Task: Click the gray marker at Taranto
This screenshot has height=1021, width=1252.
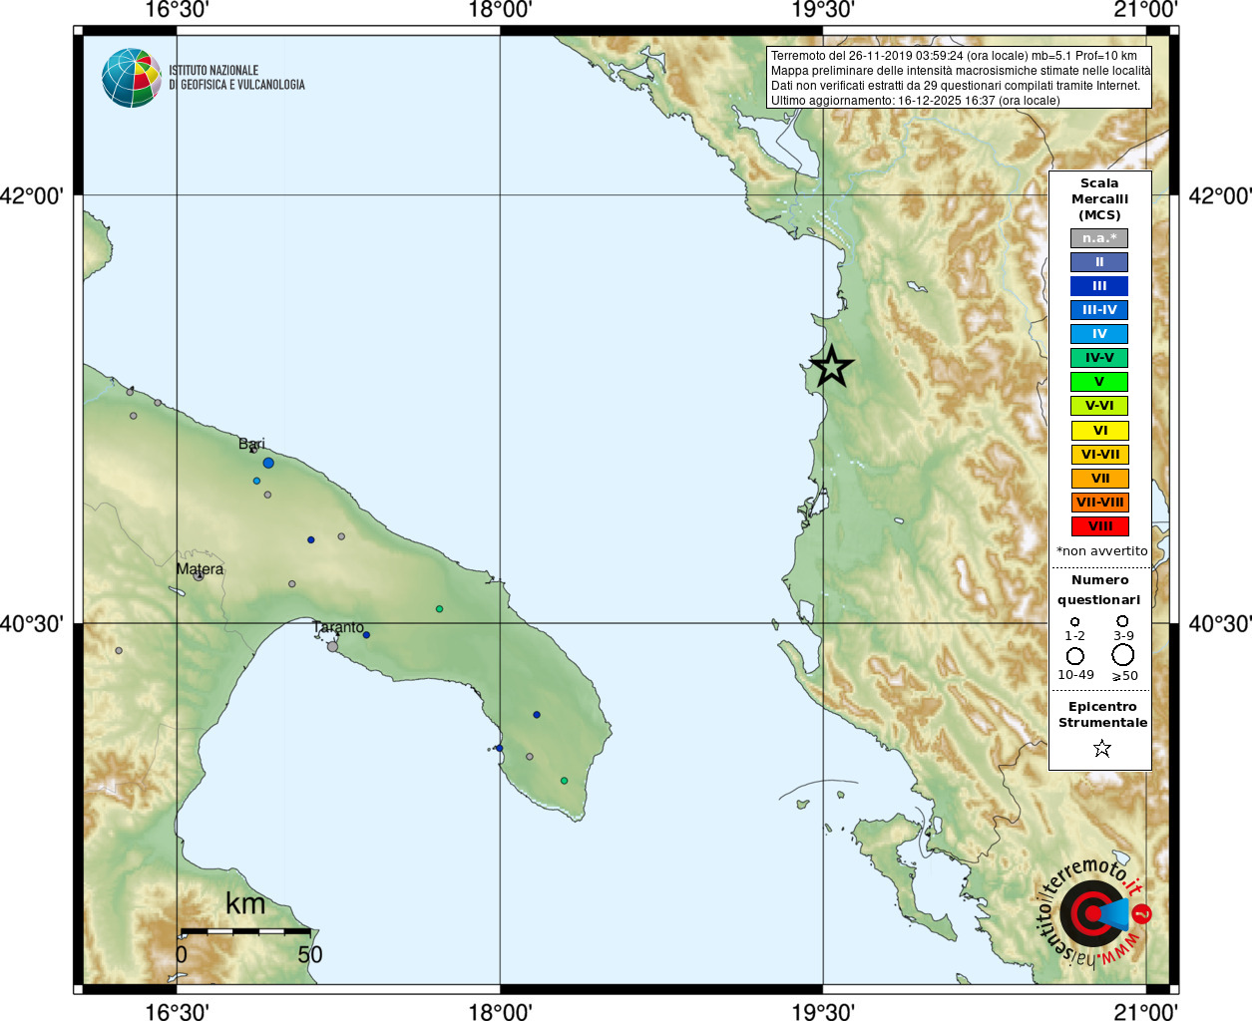Action: (332, 646)
